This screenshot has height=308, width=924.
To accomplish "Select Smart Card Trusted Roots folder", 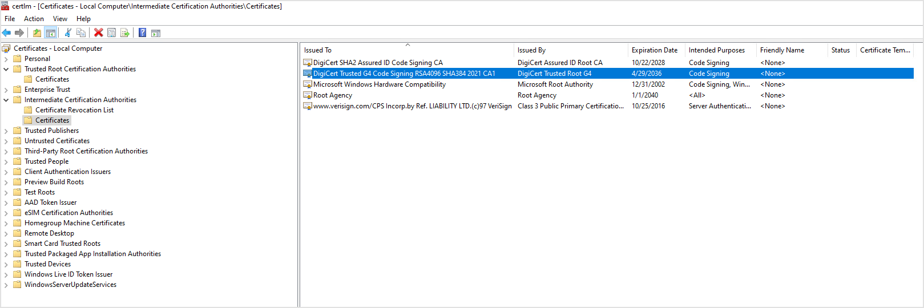I will pos(62,244).
